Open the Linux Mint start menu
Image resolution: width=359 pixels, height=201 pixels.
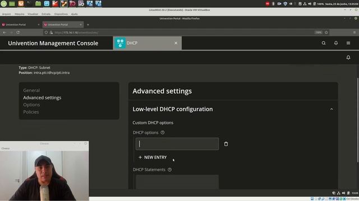pos(4,4)
